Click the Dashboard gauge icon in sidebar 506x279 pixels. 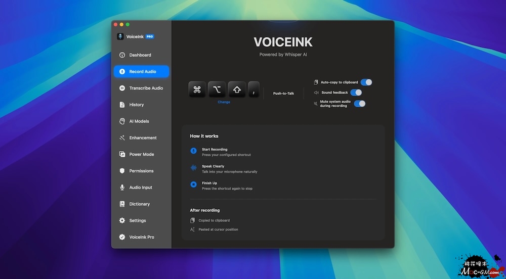(x=122, y=55)
